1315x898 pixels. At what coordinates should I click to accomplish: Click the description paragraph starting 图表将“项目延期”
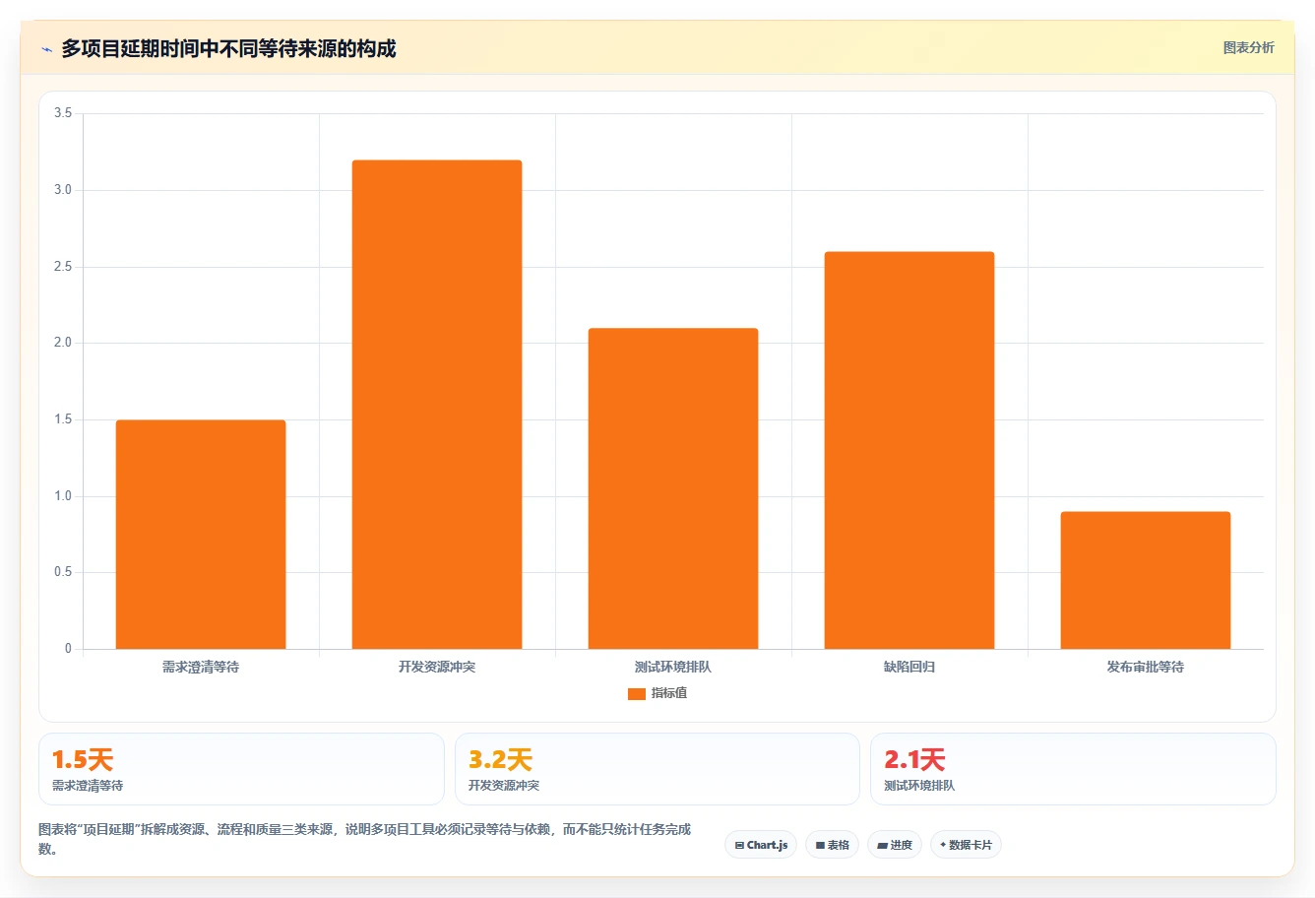pyautogui.click(x=365, y=839)
